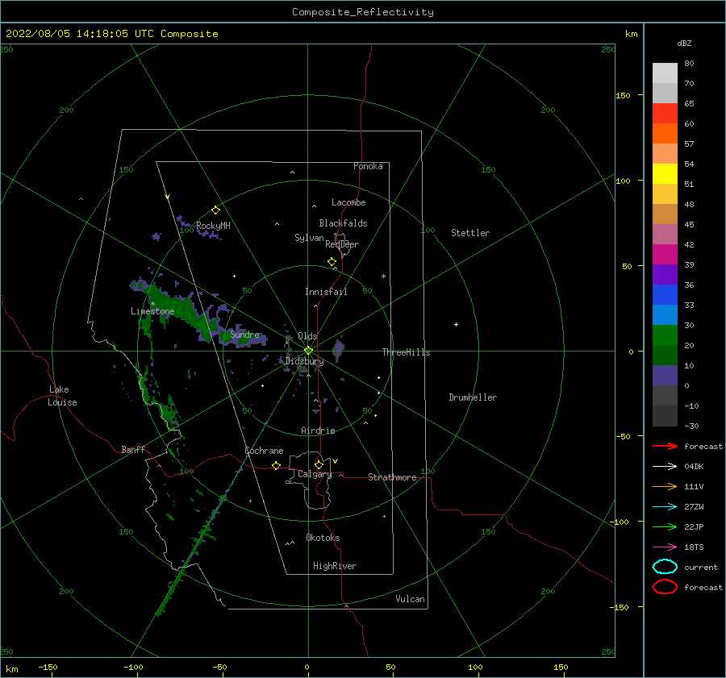Click the Drumheller label

coord(473,397)
